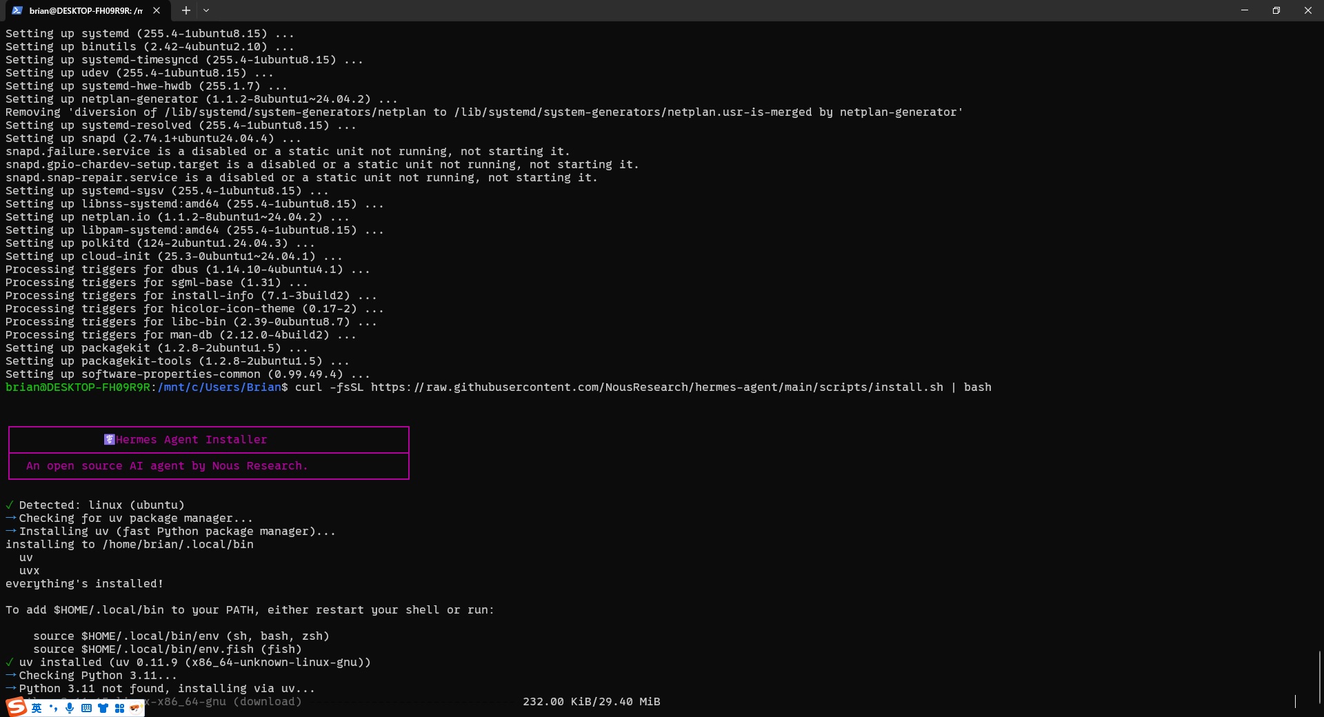Click 'Checking Python 3.11...' line
The width and height of the screenshot is (1324, 717).
coord(91,676)
